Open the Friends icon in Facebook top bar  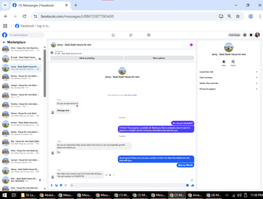131,35
